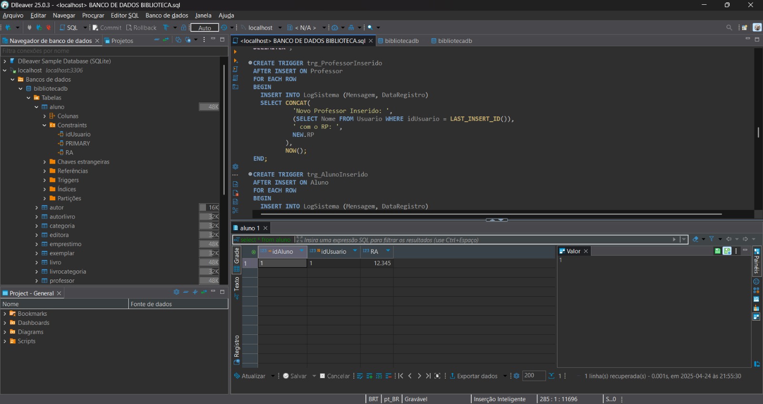
Task: Expand the Triggers folder under aluno
Action: point(44,180)
